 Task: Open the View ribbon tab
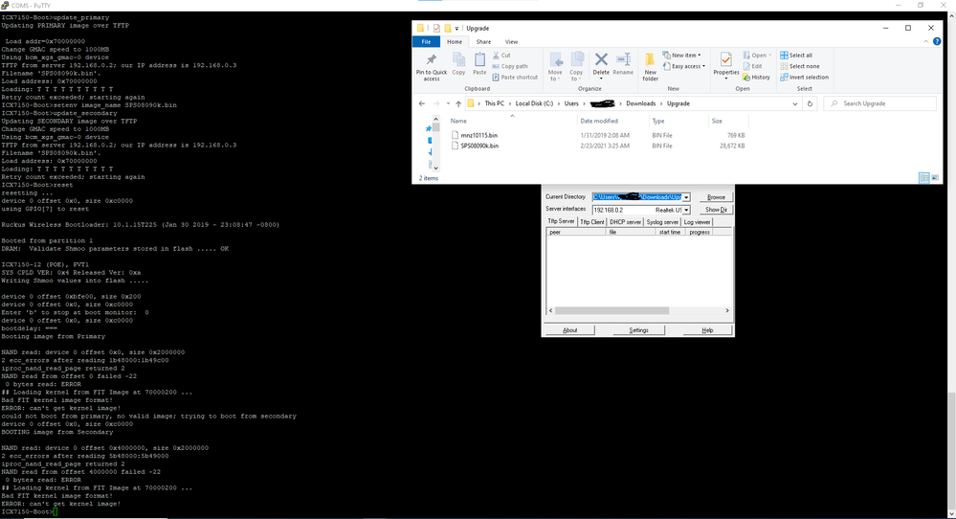[x=511, y=42]
